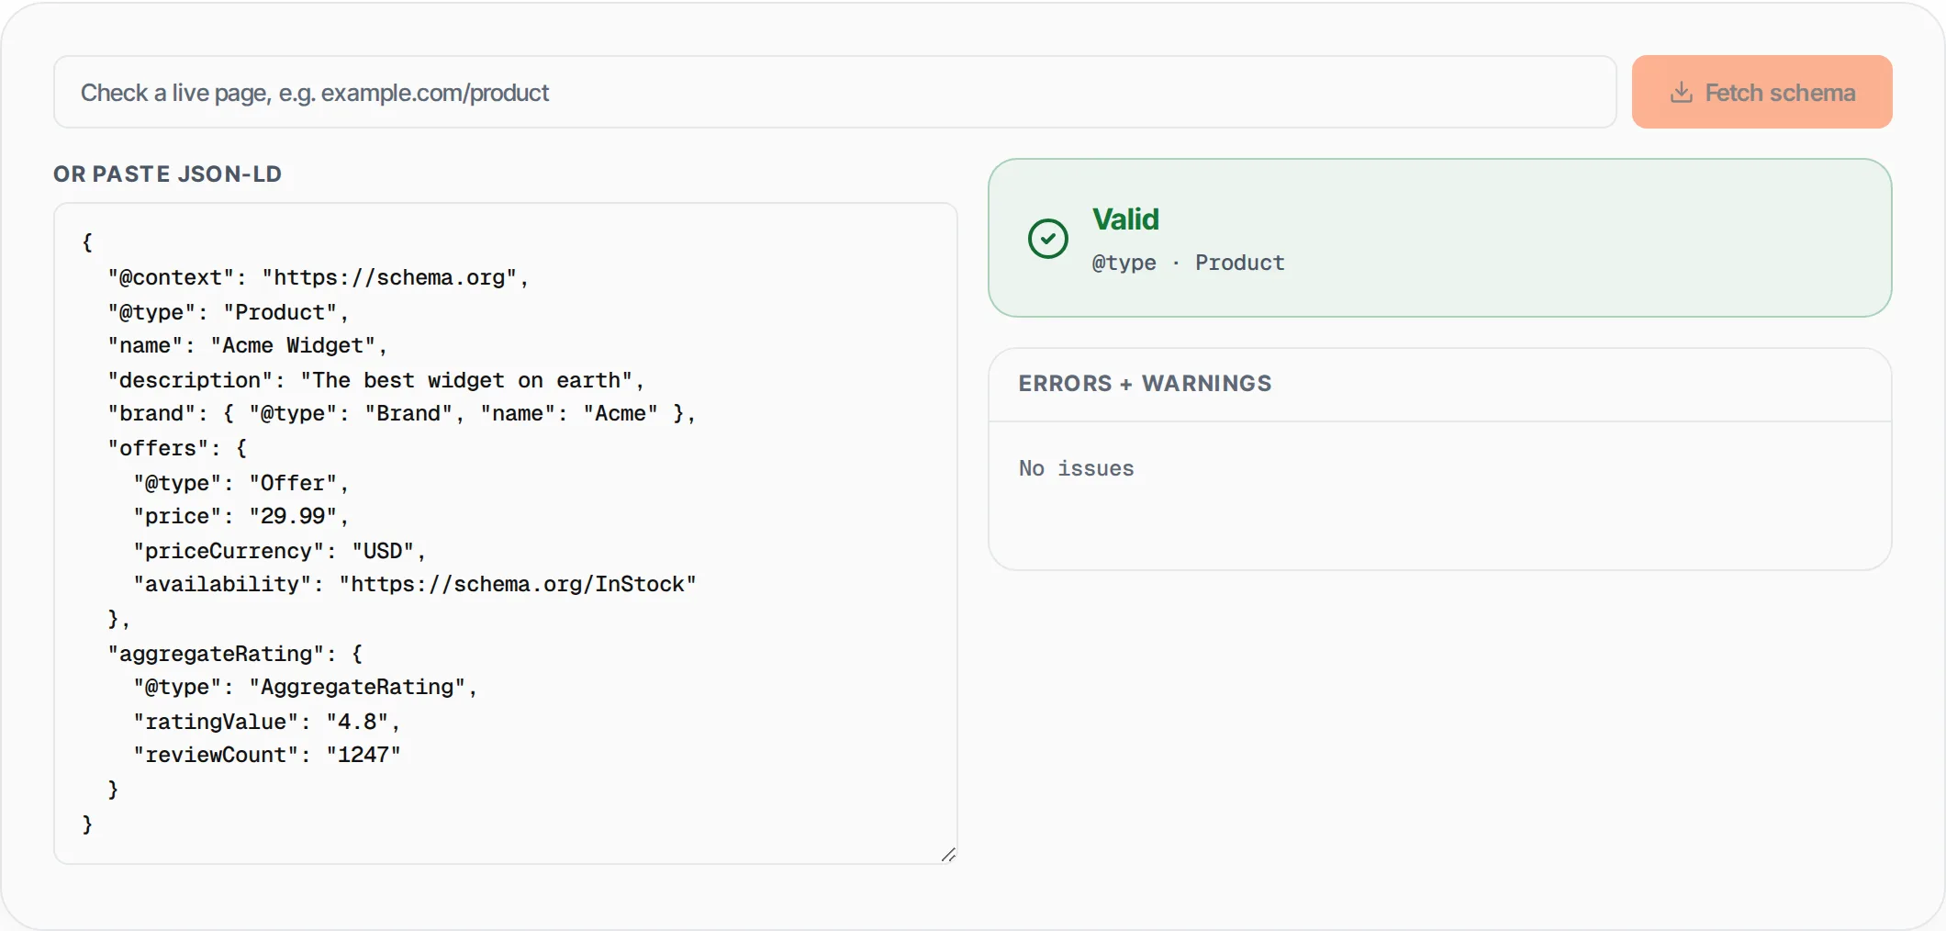
Task: Click the "@context" line in the JSON
Action: pyautogui.click(x=318, y=277)
